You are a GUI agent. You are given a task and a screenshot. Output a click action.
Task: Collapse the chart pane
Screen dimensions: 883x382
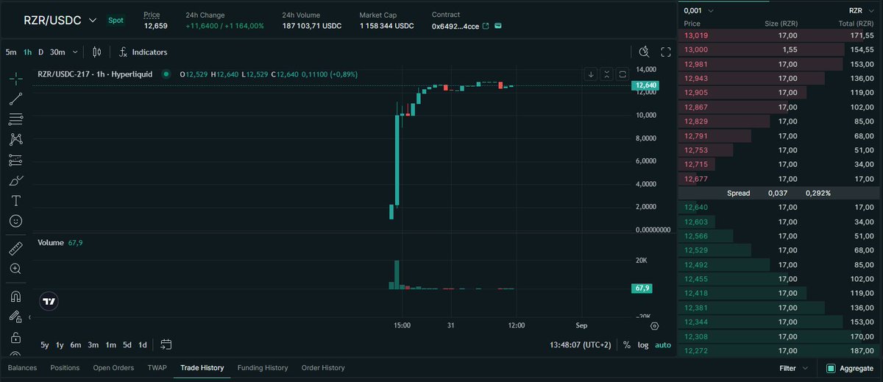pos(606,74)
